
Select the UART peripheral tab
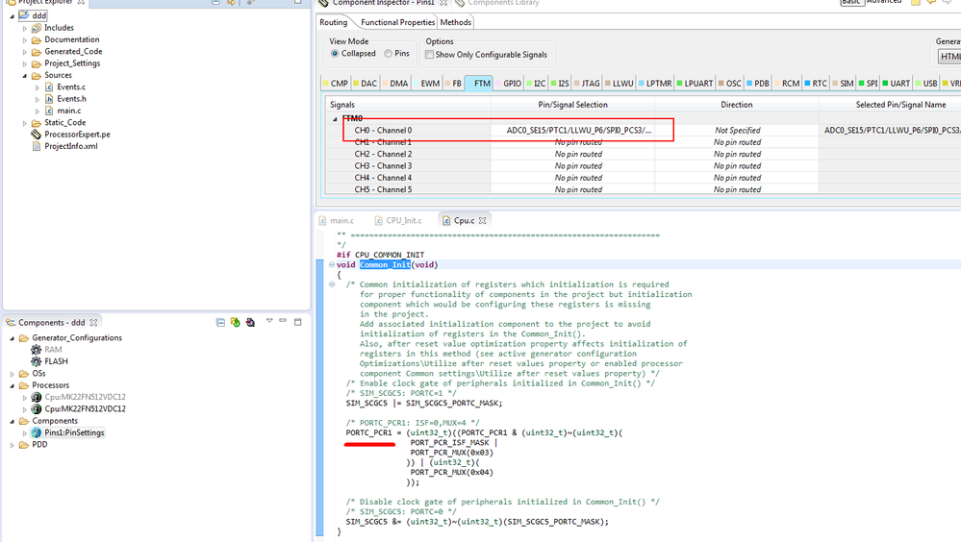[x=896, y=84]
